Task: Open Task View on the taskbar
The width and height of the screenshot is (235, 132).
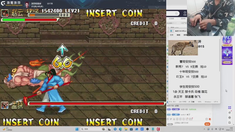Action: pyautogui.click(x=110, y=129)
